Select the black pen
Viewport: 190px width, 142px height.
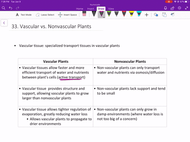point(94,14)
